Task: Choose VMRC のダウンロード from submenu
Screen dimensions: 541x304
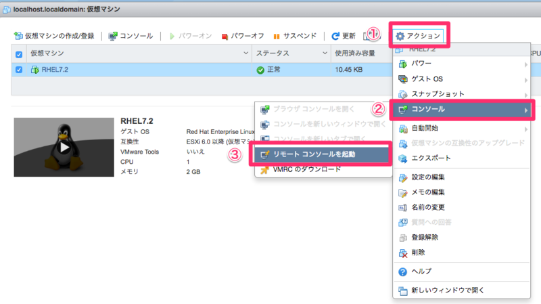Action: coord(323,170)
